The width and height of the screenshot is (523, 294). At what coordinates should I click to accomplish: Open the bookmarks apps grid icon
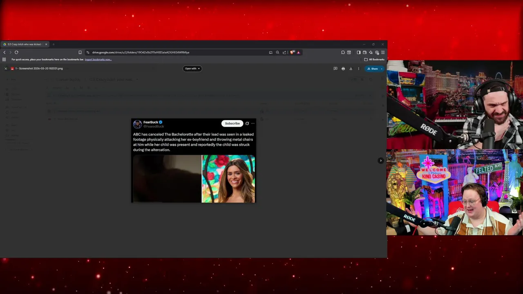[4, 59]
